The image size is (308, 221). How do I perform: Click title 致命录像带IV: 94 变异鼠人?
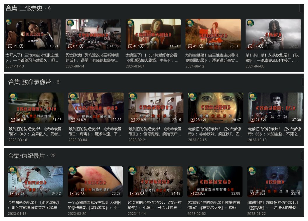tap(35, 131)
